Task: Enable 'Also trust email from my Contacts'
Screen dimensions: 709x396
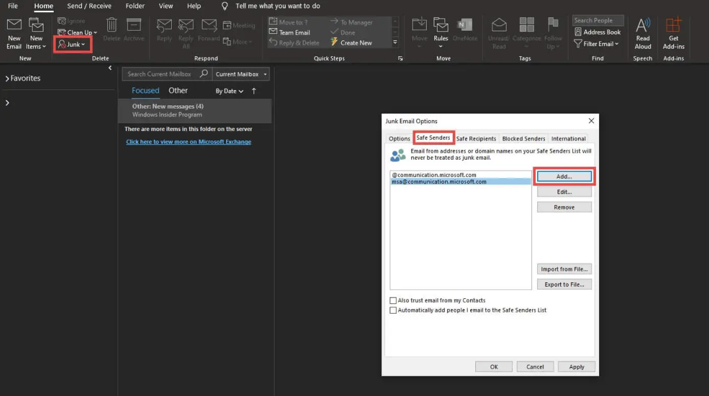Action: click(393, 300)
